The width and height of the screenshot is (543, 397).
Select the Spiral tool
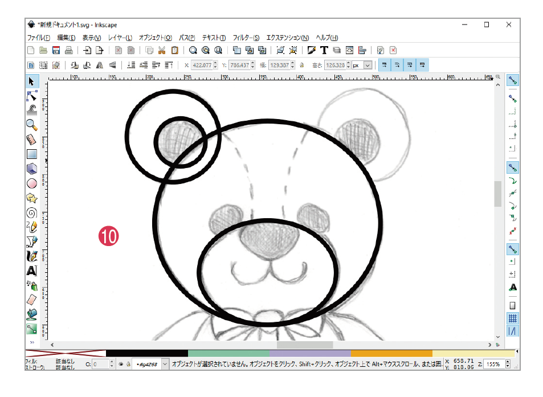31,212
